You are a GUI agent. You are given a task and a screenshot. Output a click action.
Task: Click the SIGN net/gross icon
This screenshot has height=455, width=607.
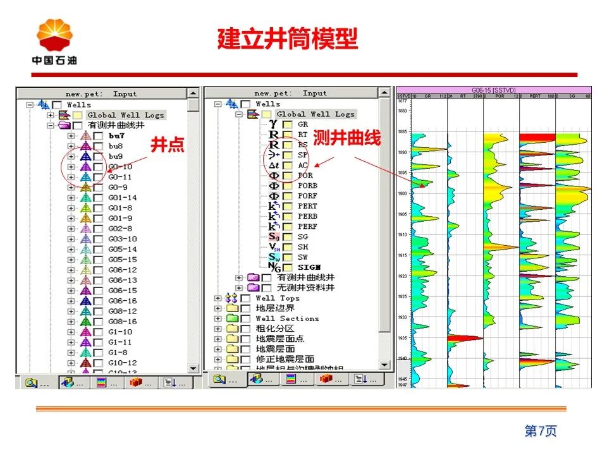[x=274, y=267]
